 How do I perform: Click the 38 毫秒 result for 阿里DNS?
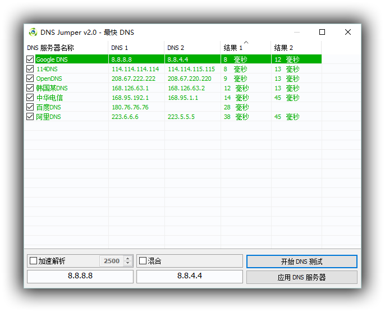[x=236, y=117]
